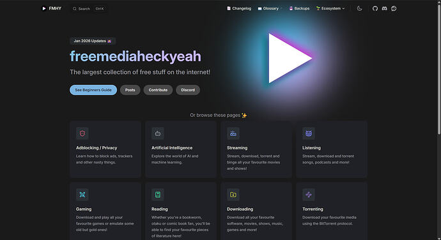Click the Posts button

[x=130, y=90]
